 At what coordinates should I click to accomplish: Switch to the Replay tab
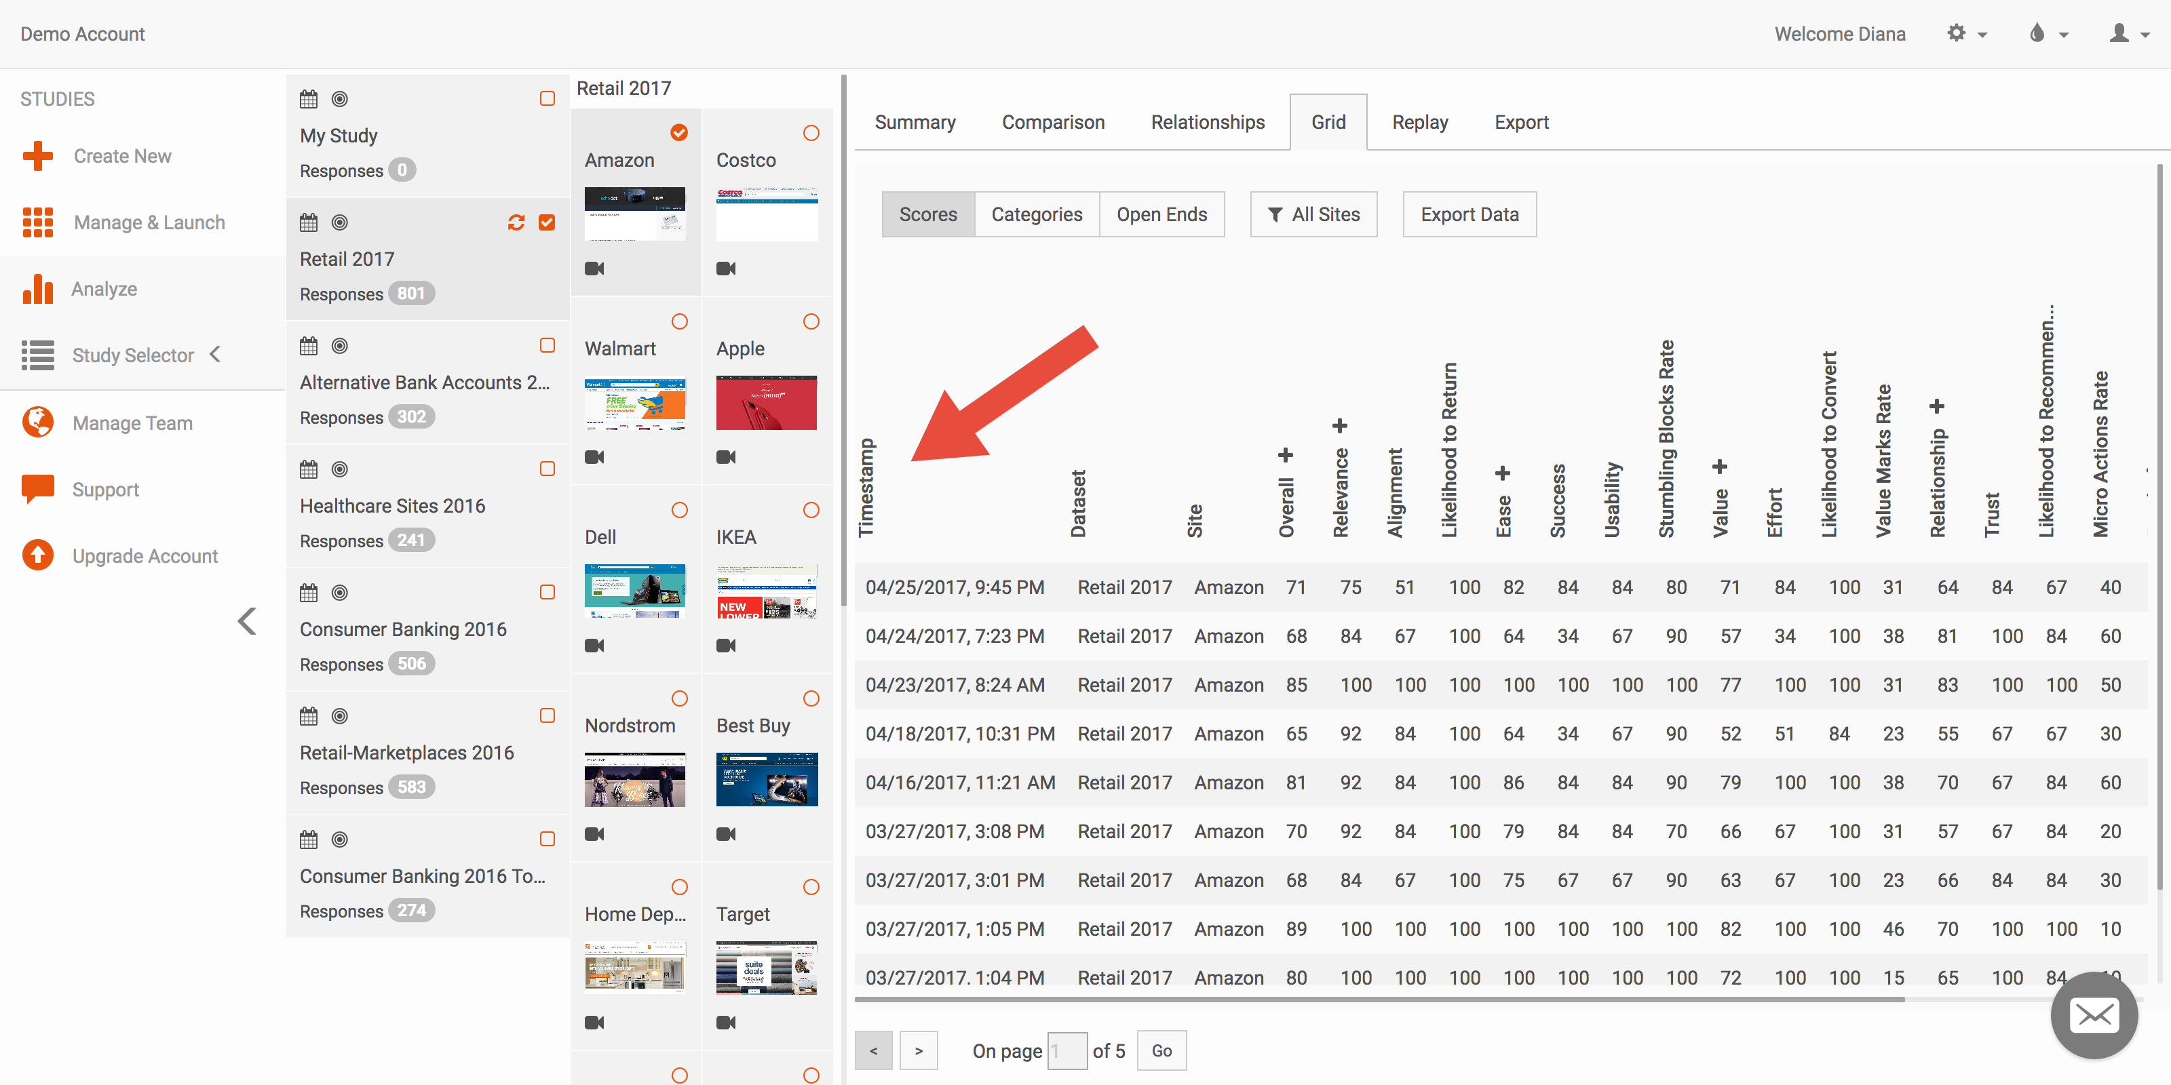tap(1419, 123)
